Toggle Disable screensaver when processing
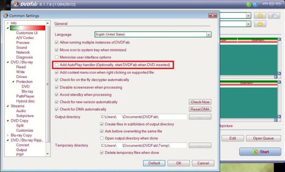This screenshot has height=172, width=285. (x=57, y=87)
